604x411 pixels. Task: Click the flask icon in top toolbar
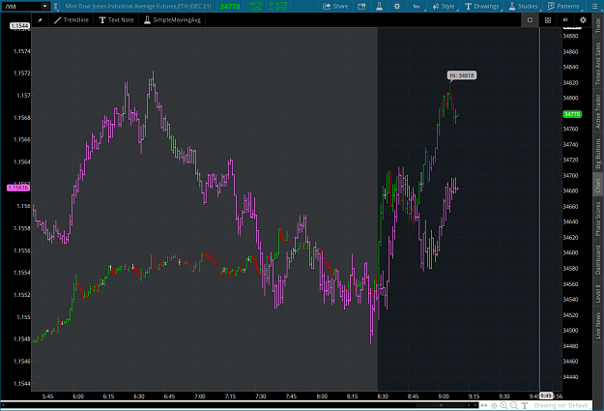coord(380,6)
